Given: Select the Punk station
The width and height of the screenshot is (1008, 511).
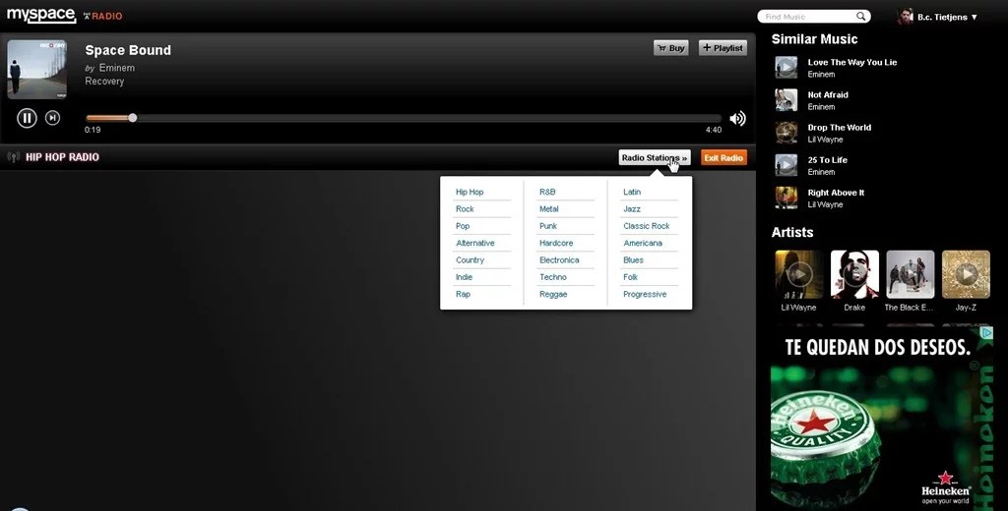Looking at the screenshot, I should point(548,226).
